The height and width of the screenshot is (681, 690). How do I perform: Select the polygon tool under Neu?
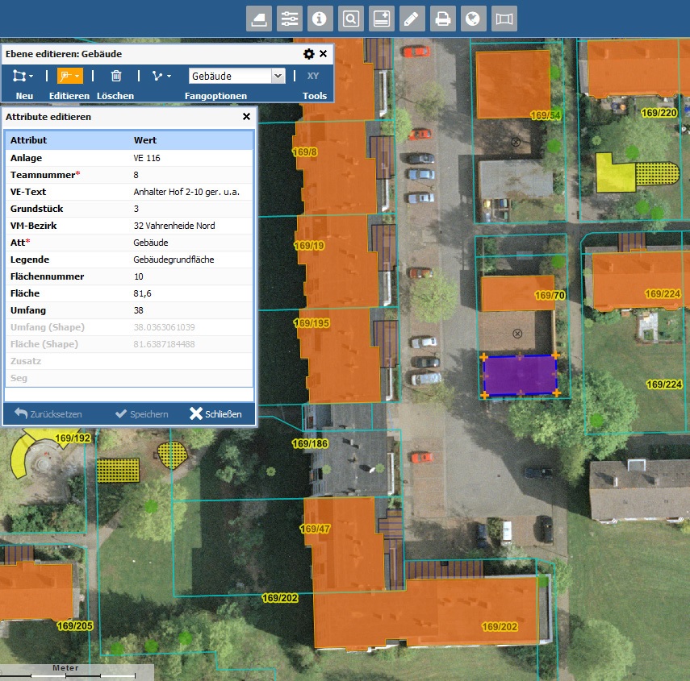[x=19, y=75]
